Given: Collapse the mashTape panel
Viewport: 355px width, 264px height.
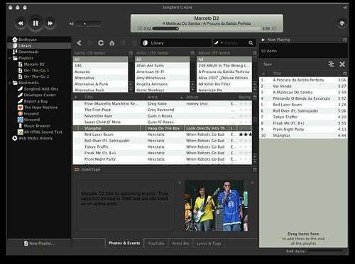Looking at the screenshot, I should point(254,170).
